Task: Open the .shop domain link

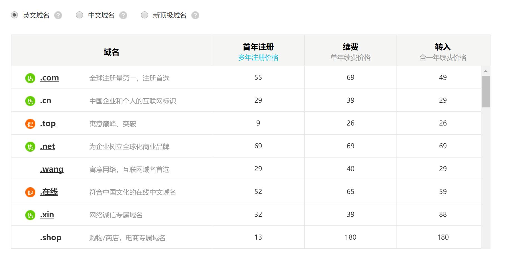Action: 51,238
